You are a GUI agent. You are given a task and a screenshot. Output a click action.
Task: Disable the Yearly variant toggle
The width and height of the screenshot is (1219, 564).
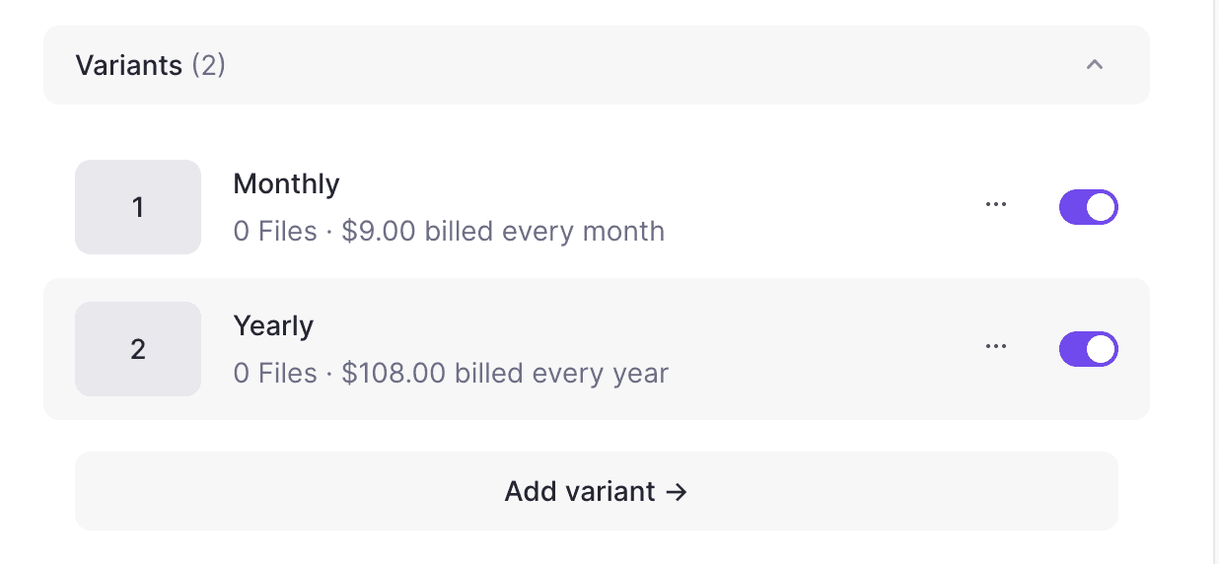(x=1089, y=349)
